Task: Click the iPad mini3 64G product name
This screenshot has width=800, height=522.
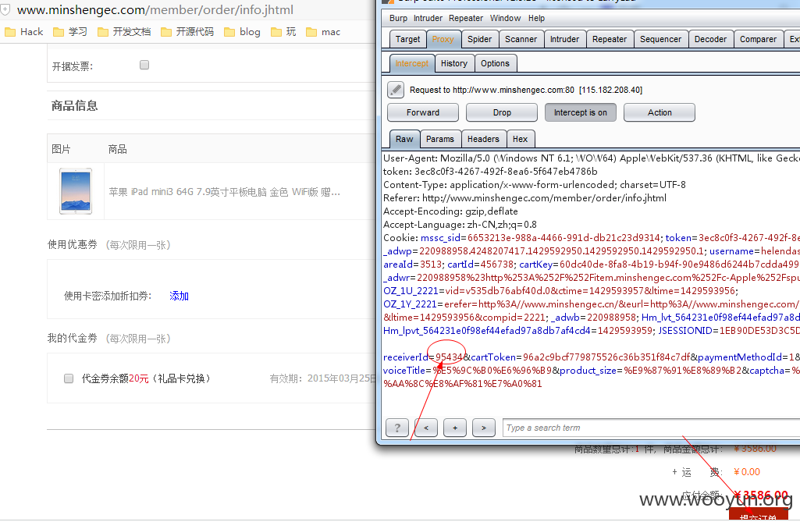Action: click(x=225, y=192)
